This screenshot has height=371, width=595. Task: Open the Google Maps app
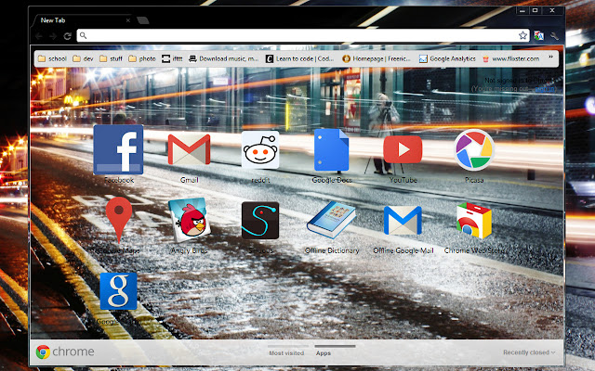coord(119,220)
